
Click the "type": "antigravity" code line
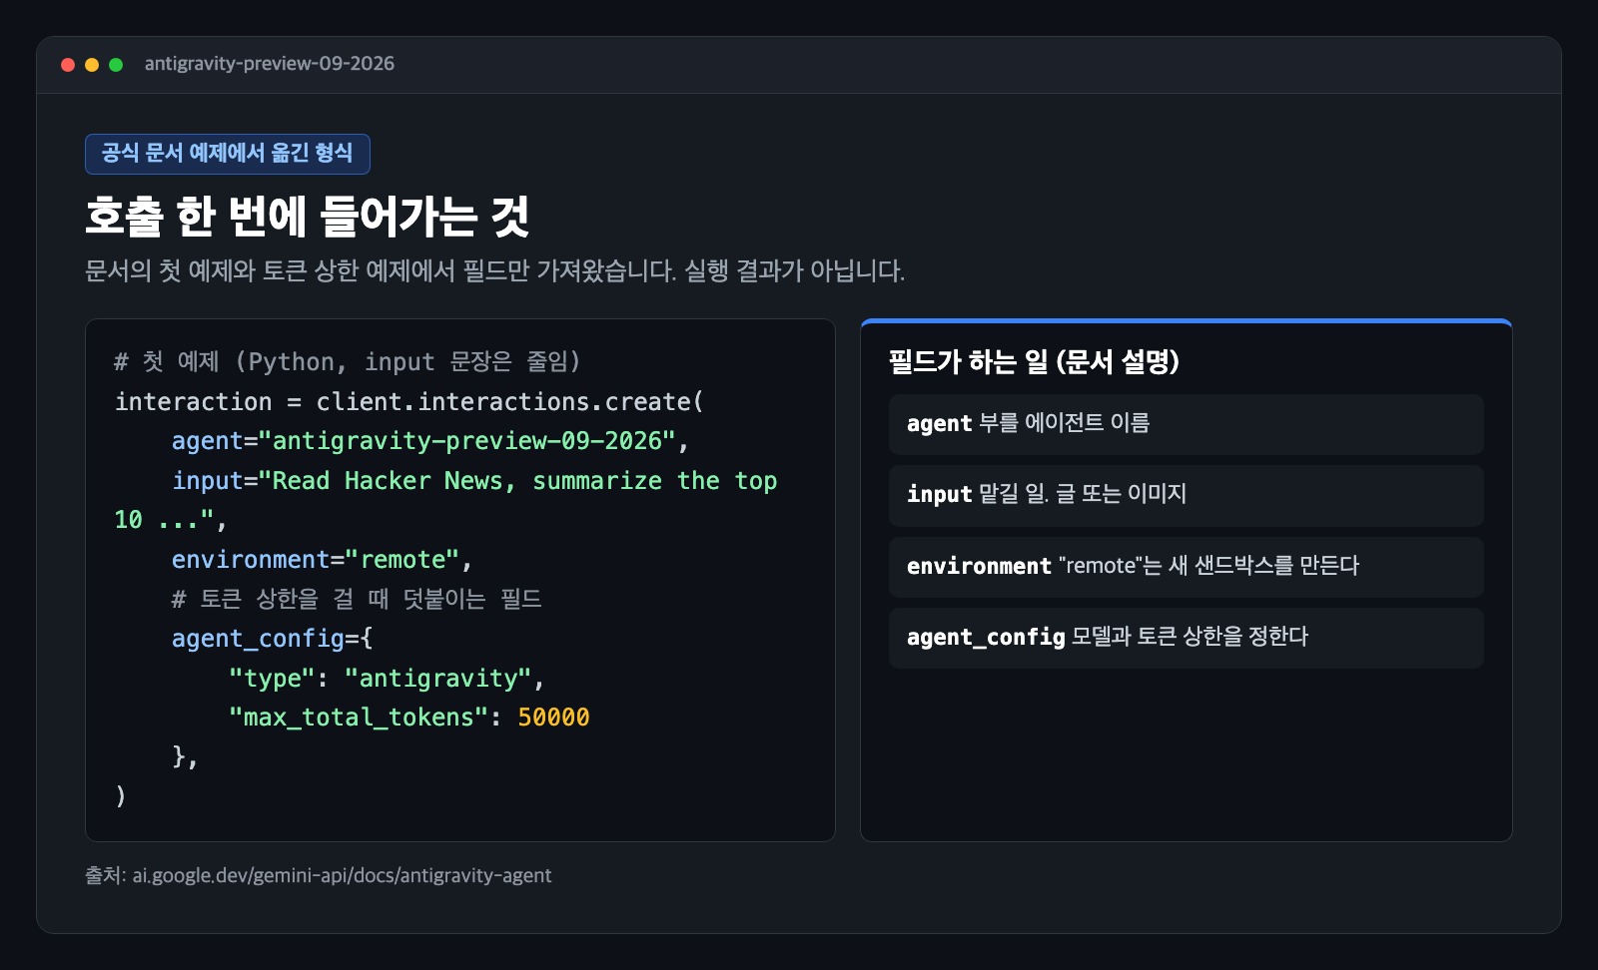(387, 679)
